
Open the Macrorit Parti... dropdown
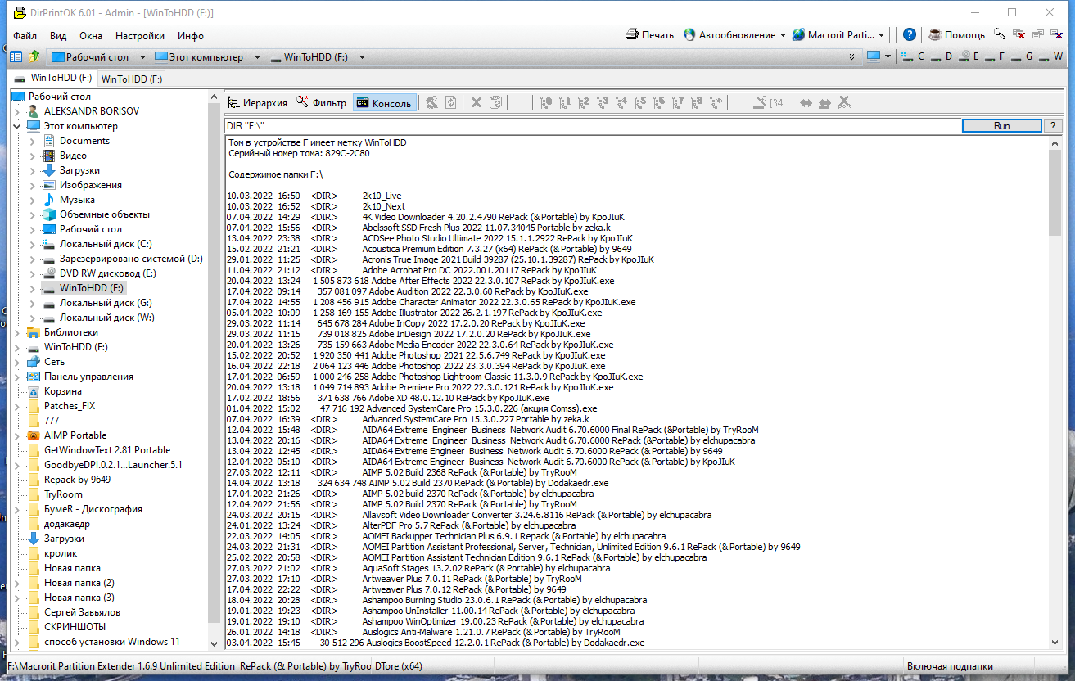pos(881,35)
